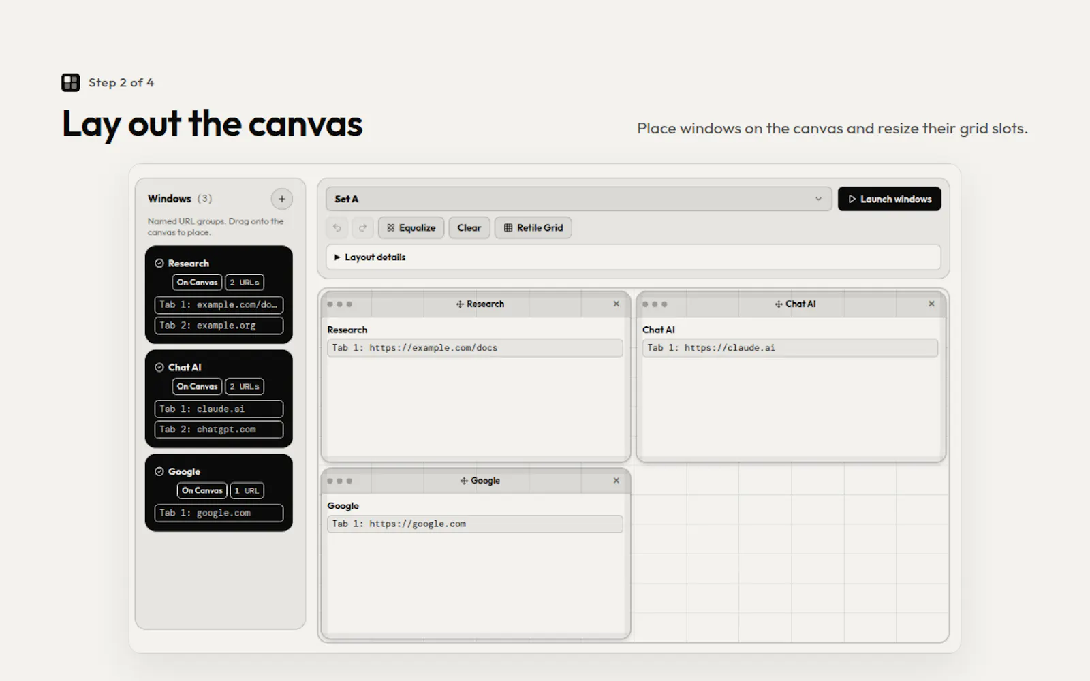The image size is (1090, 681).
Task: Click the https://example.com/docs field on canvas
Action: tap(475, 348)
